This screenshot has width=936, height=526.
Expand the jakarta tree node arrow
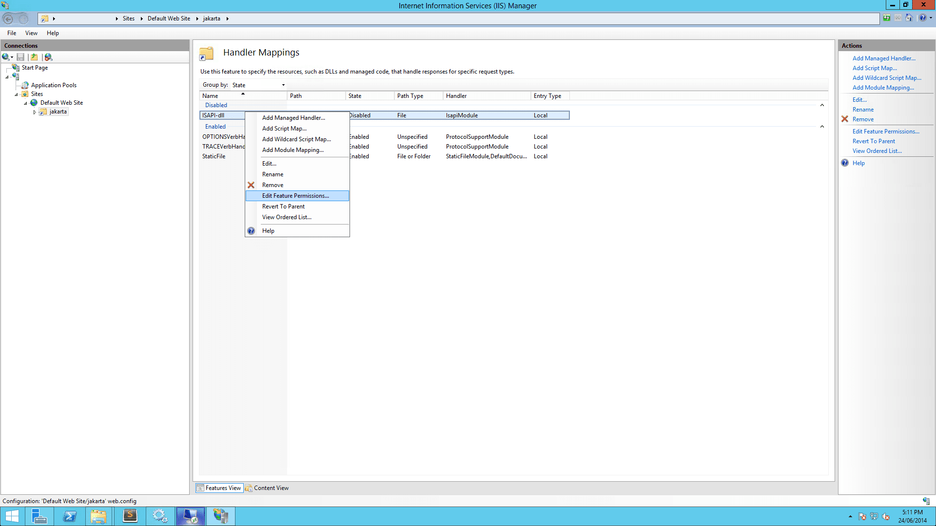click(35, 112)
